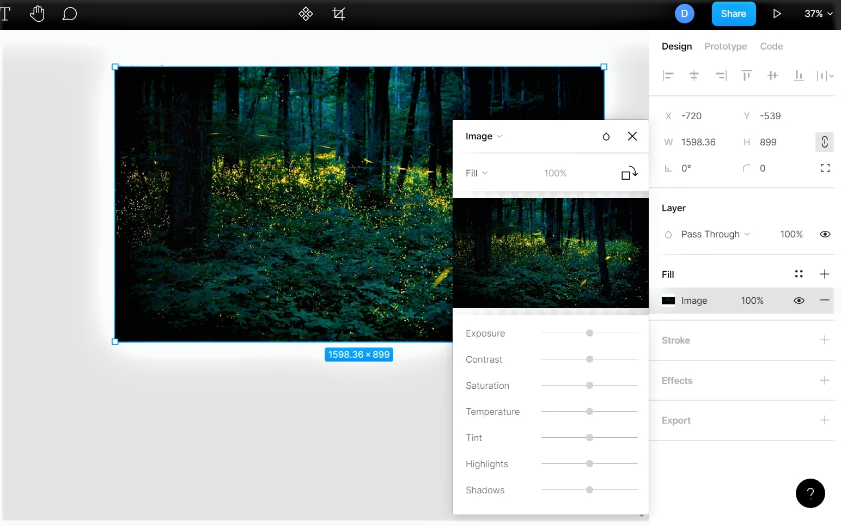Click the Saturation slider handle
The width and height of the screenshot is (841, 526).
[589, 386]
